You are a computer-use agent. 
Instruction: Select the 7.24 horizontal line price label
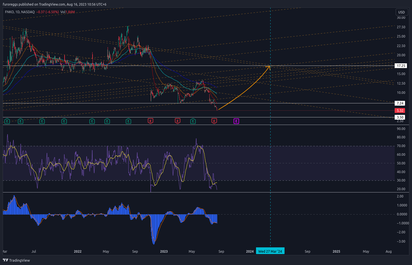coord(400,103)
